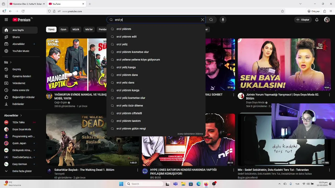Go back in browser
This screenshot has height=188, width=335.
10,11
